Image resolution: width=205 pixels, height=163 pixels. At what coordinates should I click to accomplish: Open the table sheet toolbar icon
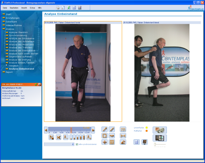74,8
